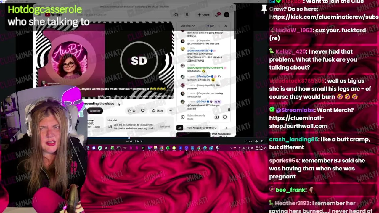Click the subscribers-only mode info icon
Image resolution: width=379 pixels, height=213 pixels.
[182, 117]
